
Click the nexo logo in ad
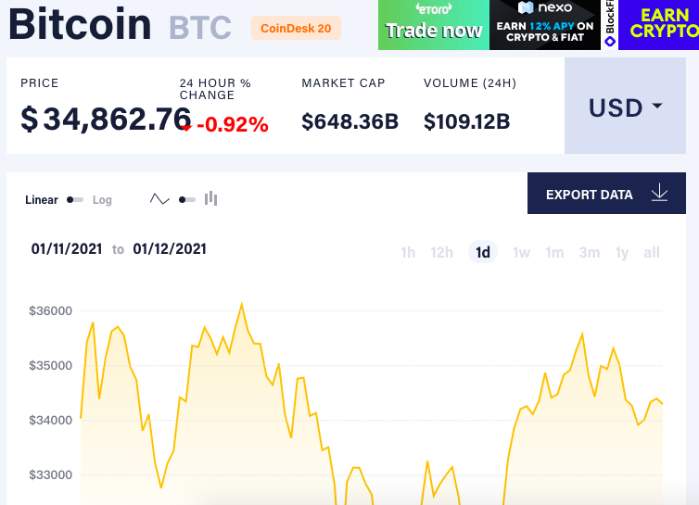(545, 7)
